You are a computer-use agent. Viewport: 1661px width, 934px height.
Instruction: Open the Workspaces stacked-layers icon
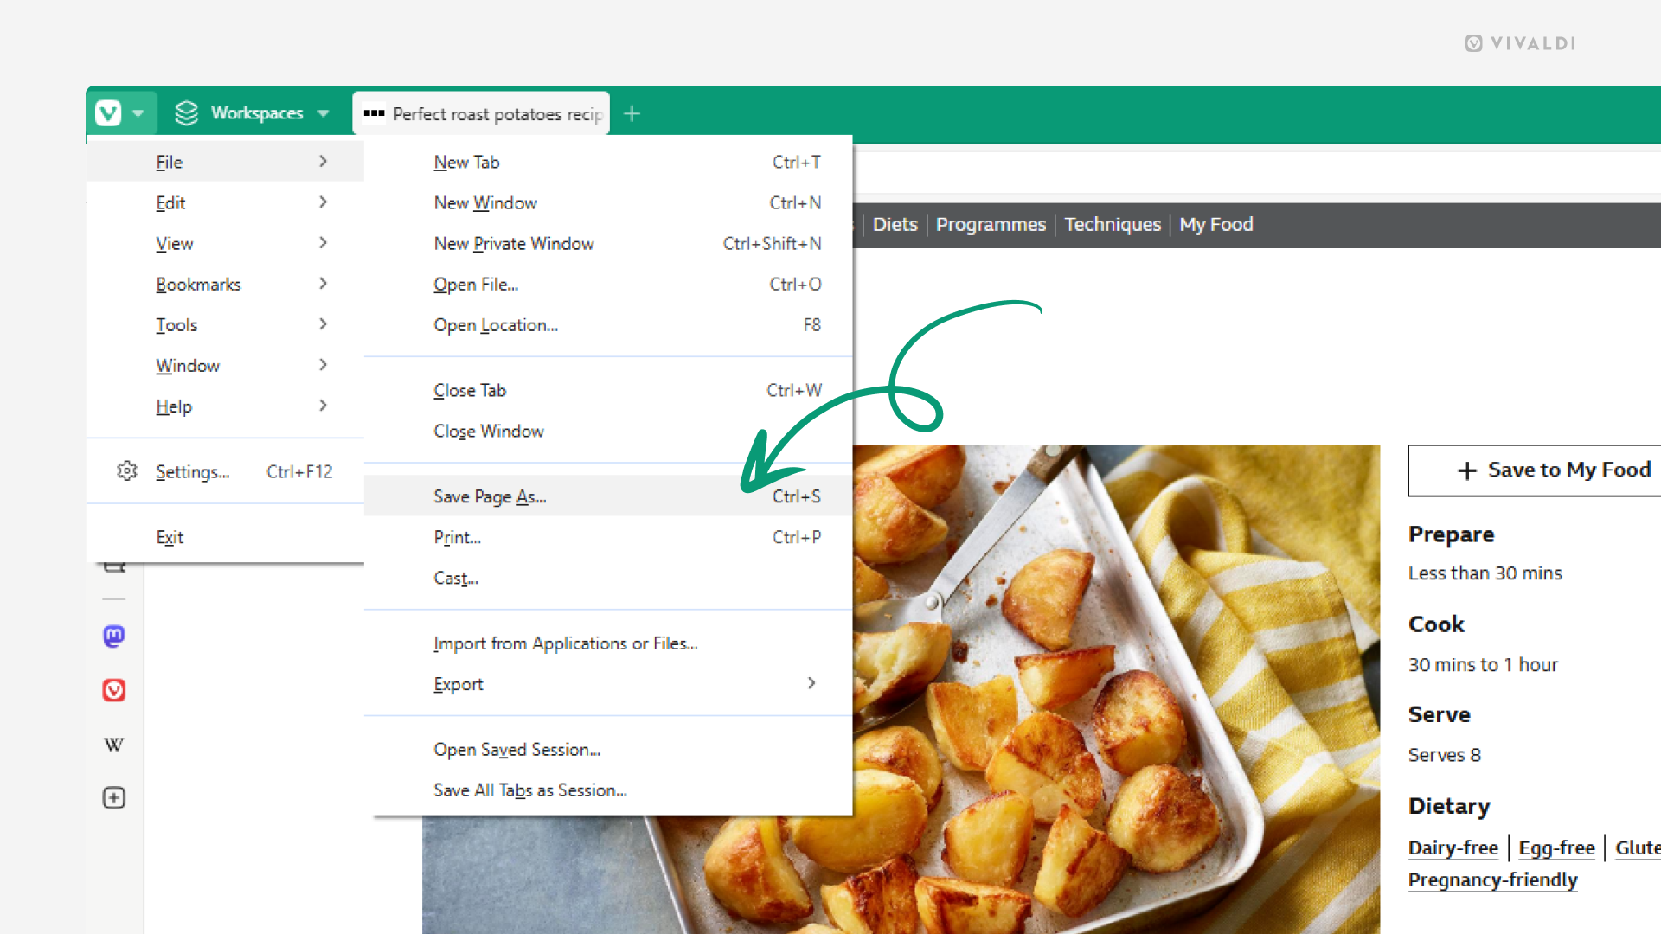point(187,113)
